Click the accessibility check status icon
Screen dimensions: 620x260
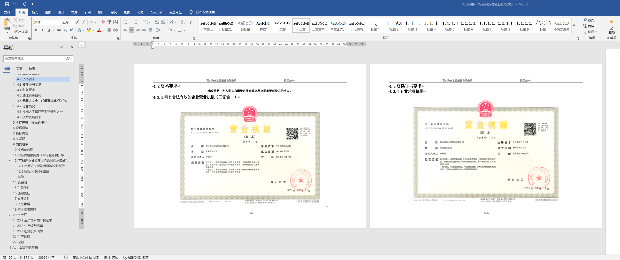tap(125, 257)
